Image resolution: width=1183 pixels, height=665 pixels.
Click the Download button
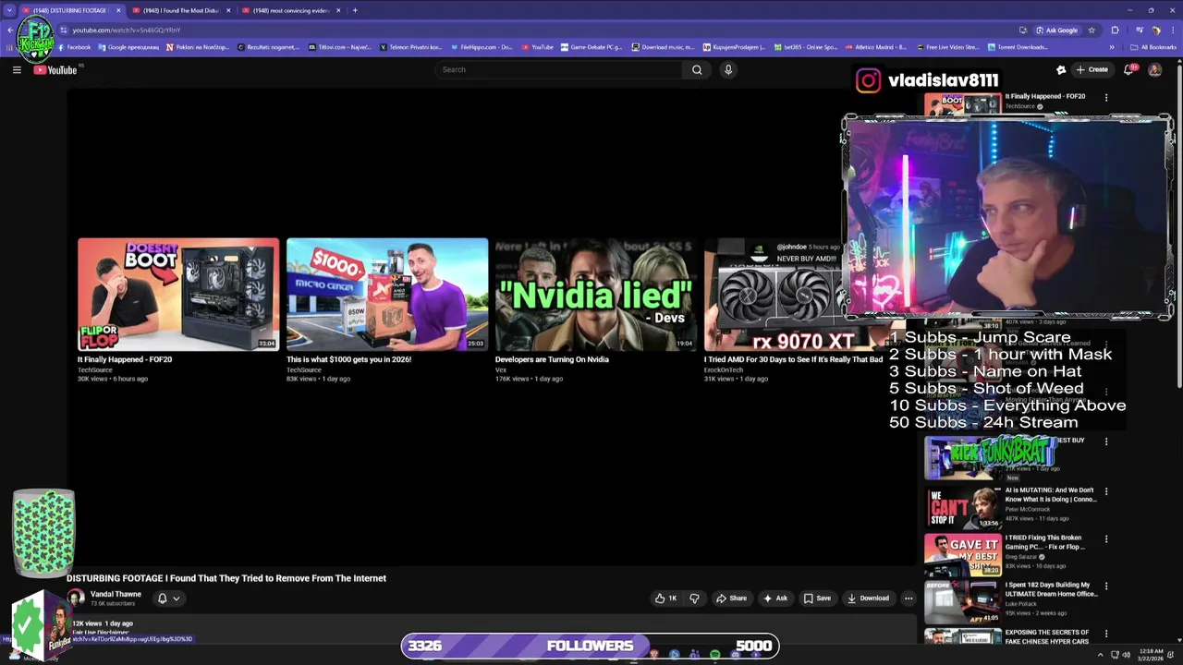click(x=868, y=598)
